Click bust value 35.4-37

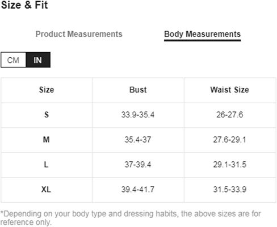[x=138, y=140]
